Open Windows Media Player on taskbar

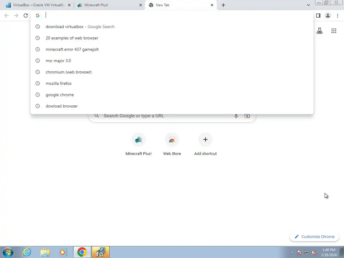(63, 252)
